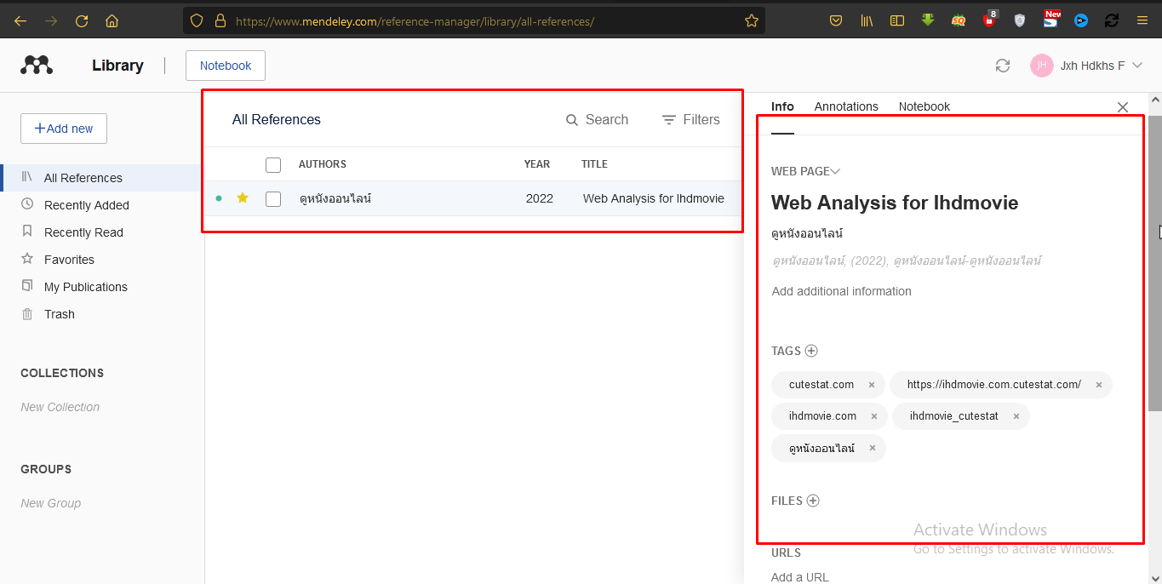Click the sync refresh icon near account name

coord(1003,66)
